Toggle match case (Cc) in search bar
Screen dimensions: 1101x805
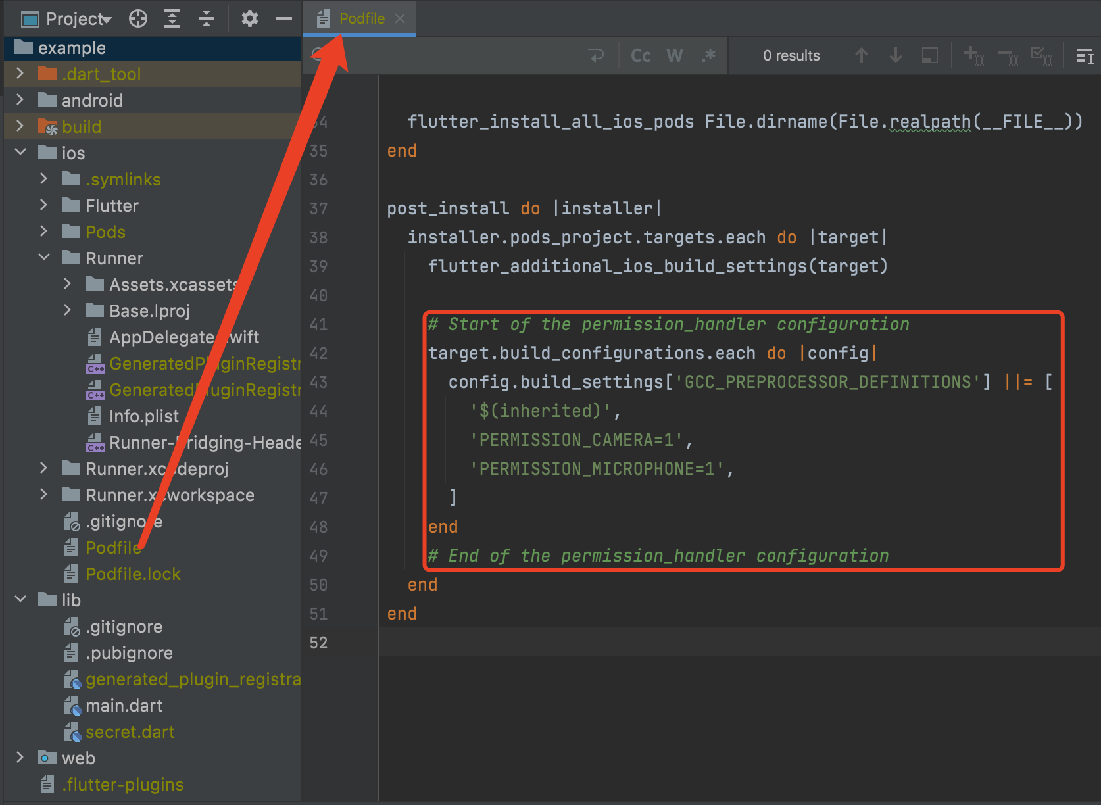(641, 56)
